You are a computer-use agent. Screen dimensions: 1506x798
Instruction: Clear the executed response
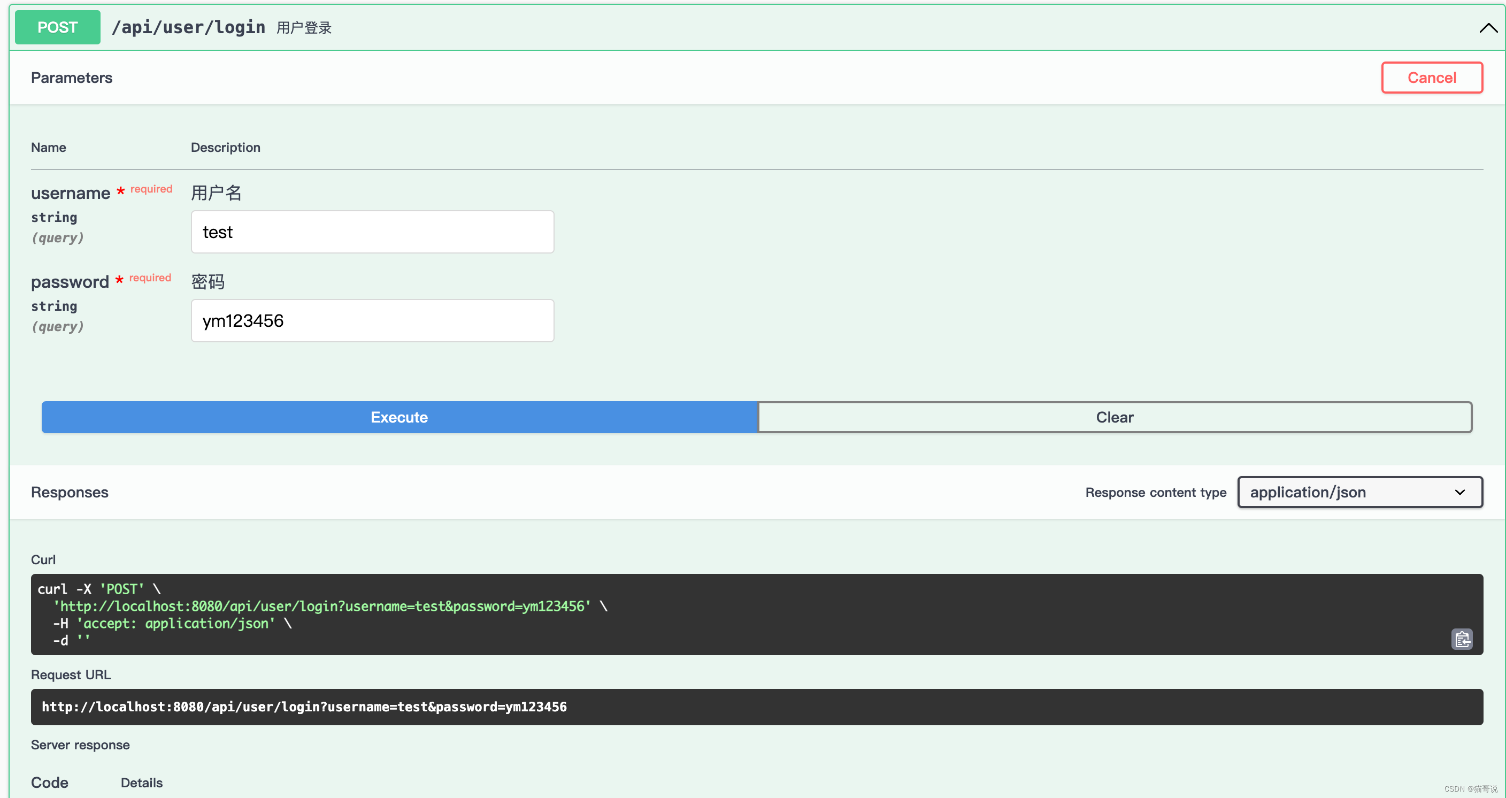pos(1115,417)
